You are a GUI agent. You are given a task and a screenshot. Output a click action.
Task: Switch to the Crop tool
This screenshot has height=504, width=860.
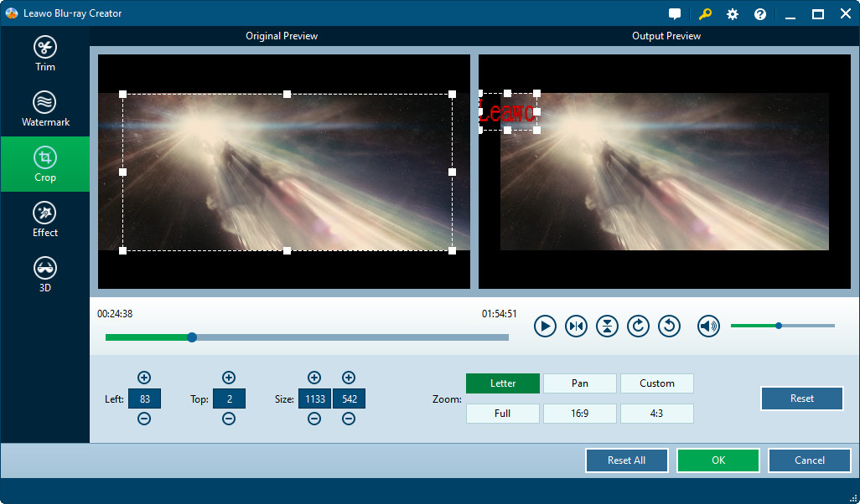pyautogui.click(x=44, y=164)
